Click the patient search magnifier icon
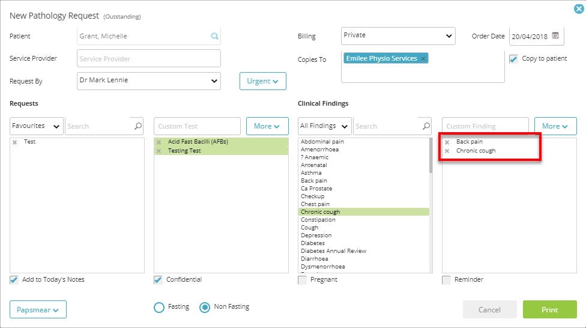Screen dimensions: 586x328 coord(214,36)
